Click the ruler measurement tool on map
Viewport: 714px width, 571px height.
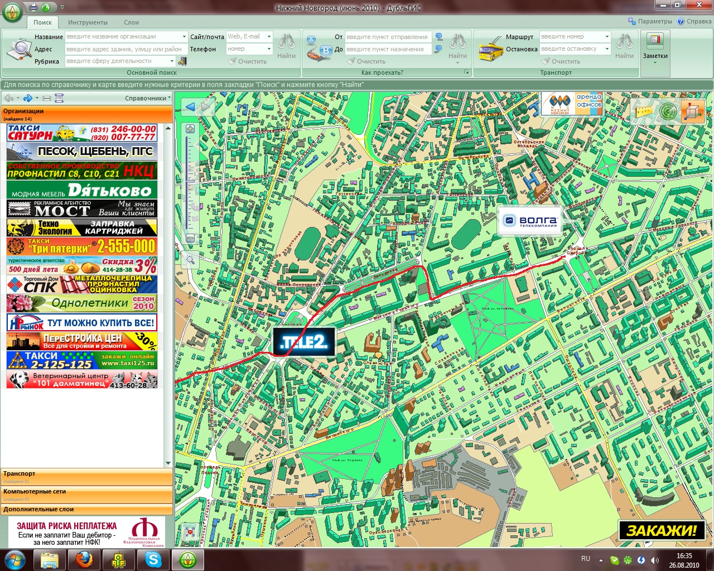tap(644, 111)
